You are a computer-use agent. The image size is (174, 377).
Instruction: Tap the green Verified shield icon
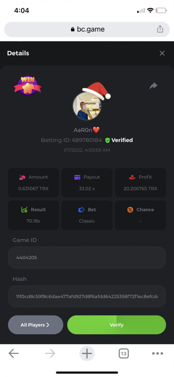coord(108,140)
